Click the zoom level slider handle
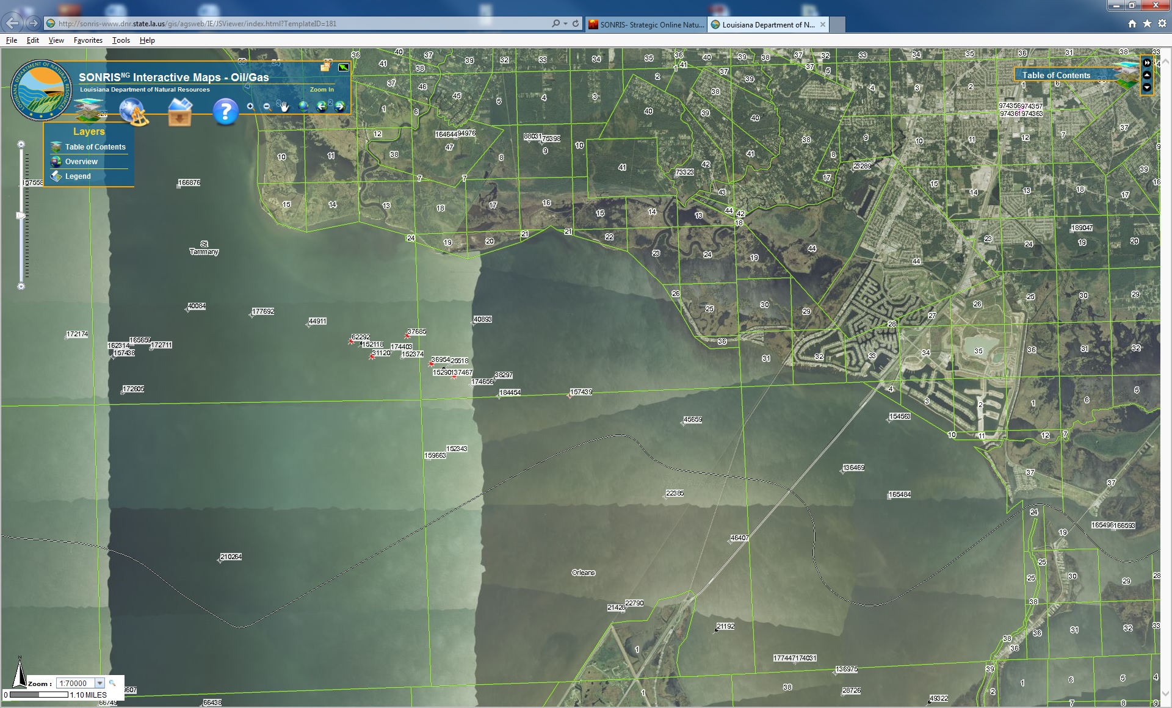 pyautogui.click(x=21, y=215)
